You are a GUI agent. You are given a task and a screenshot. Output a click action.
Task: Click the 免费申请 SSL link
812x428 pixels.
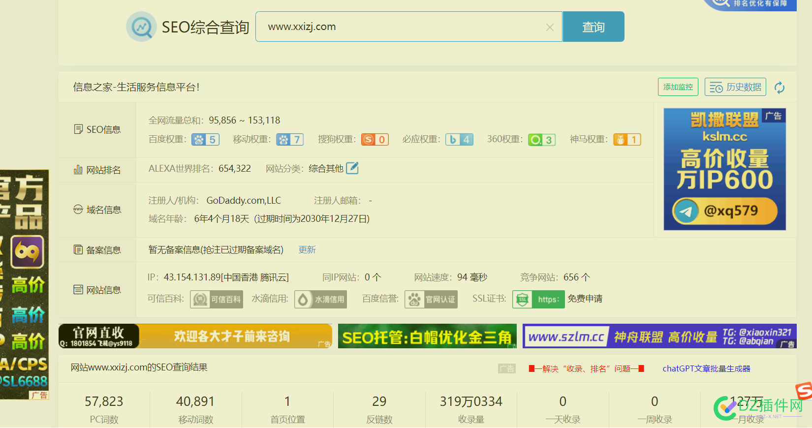click(x=585, y=299)
